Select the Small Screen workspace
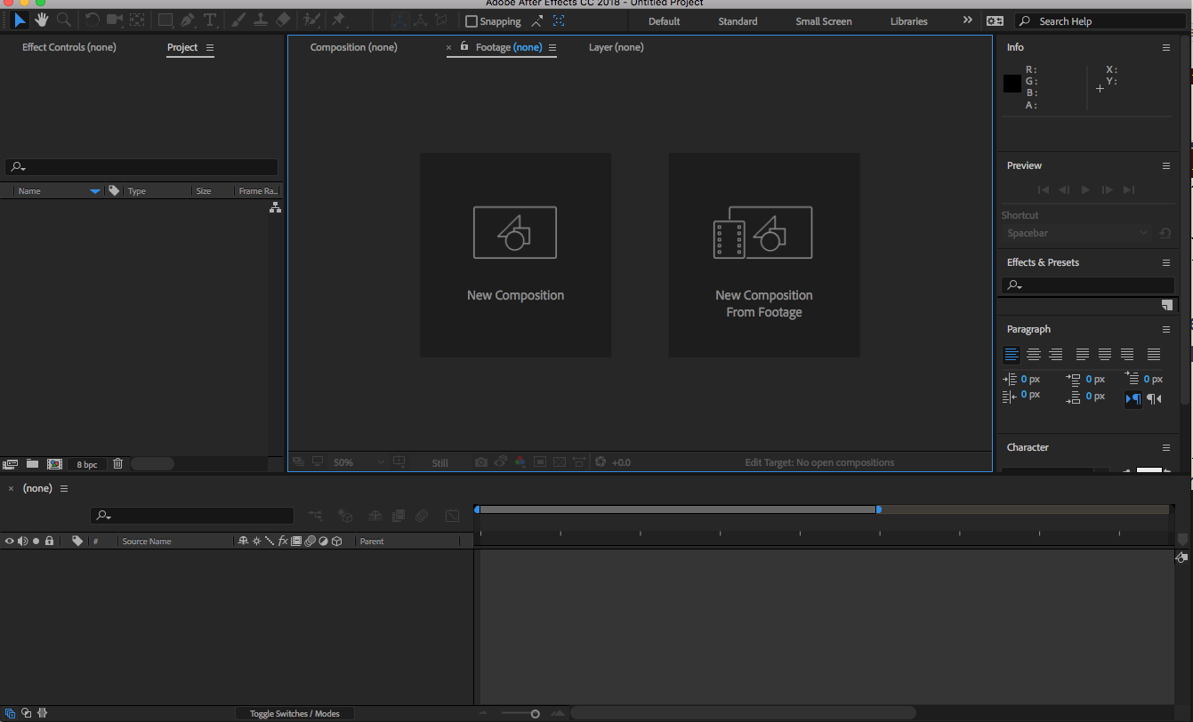The image size is (1193, 722). 823,20
